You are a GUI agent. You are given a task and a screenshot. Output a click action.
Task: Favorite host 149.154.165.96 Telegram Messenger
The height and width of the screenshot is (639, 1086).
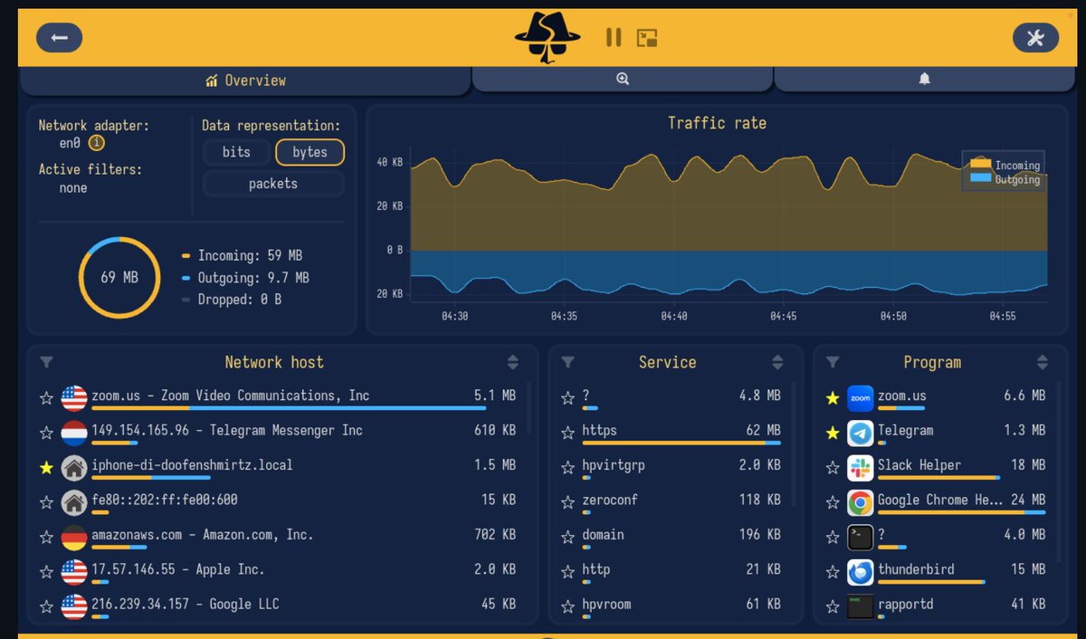46,433
